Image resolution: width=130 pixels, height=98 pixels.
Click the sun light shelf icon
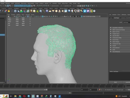pos(63,11)
